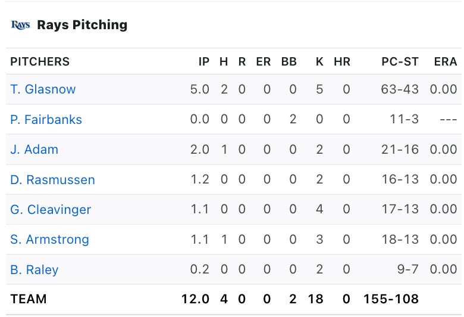Open B. Raley pitcher link
The height and width of the screenshot is (317, 464).
(34, 270)
